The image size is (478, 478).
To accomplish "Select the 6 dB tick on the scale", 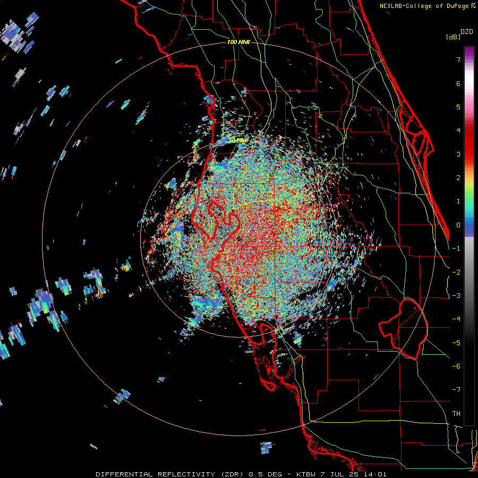I will click(x=458, y=83).
